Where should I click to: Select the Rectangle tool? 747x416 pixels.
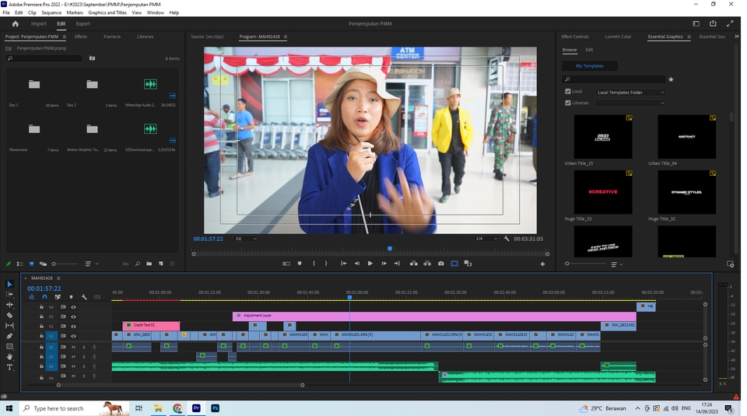click(x=9, y=347)
